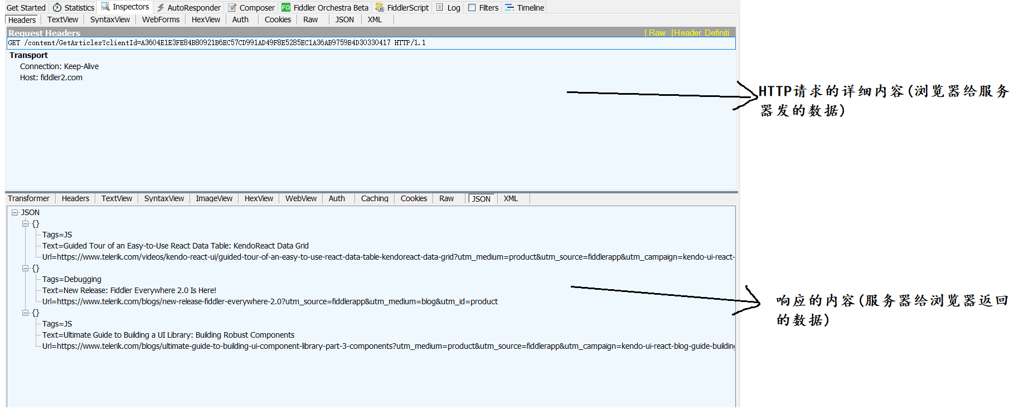Switch to Fiddler Orchestra Beta tab
This screenshot has width=1019, height=409.
point(325,7)
